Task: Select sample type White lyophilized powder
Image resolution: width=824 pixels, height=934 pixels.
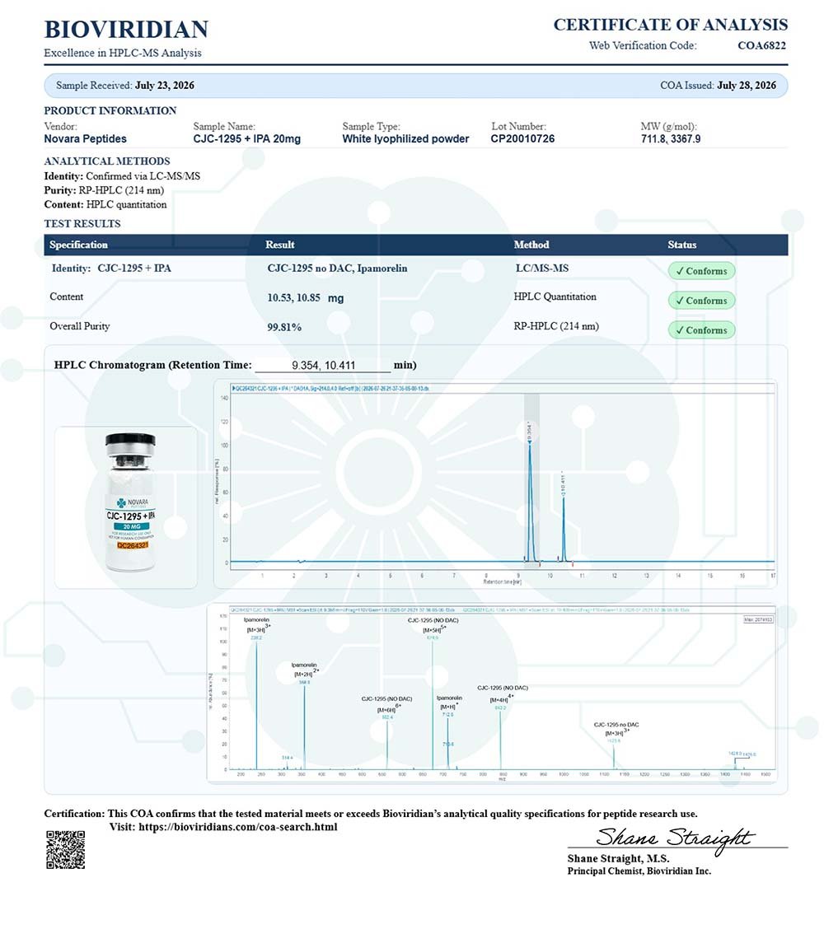Action: click(405, 139)
